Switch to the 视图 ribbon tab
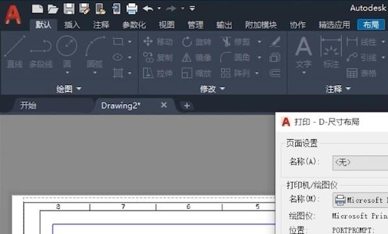This screenshot has height=234, width=388. (166, 25)
